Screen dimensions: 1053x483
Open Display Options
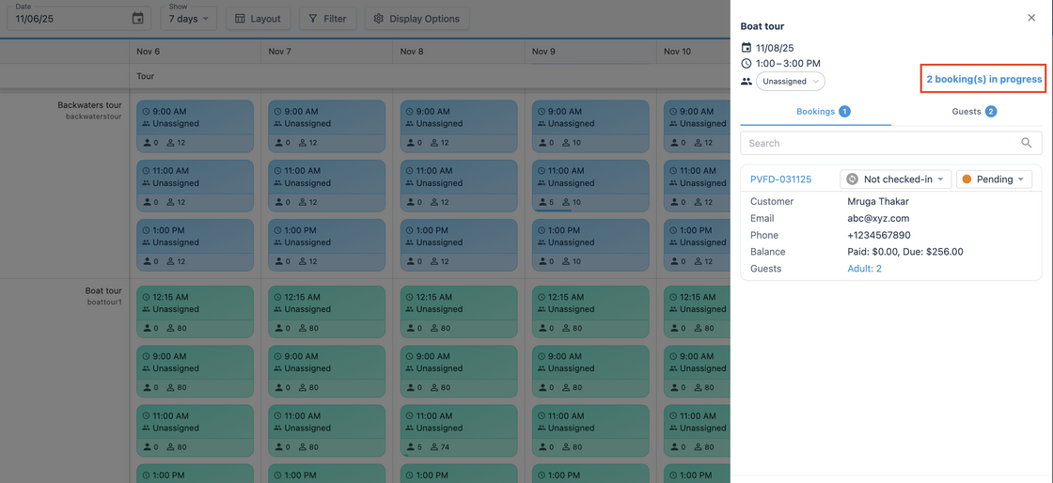pyautogui.click(x=417, y=19)
